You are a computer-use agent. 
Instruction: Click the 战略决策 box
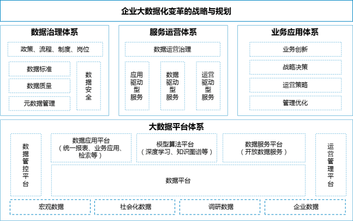click(295, 67)
